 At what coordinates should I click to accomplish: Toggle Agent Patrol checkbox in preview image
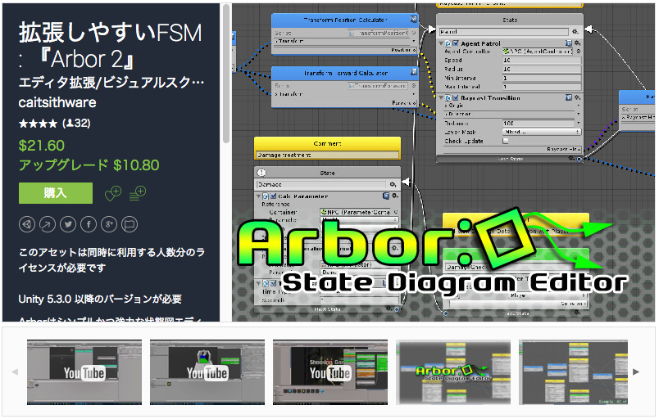point(456,43)
